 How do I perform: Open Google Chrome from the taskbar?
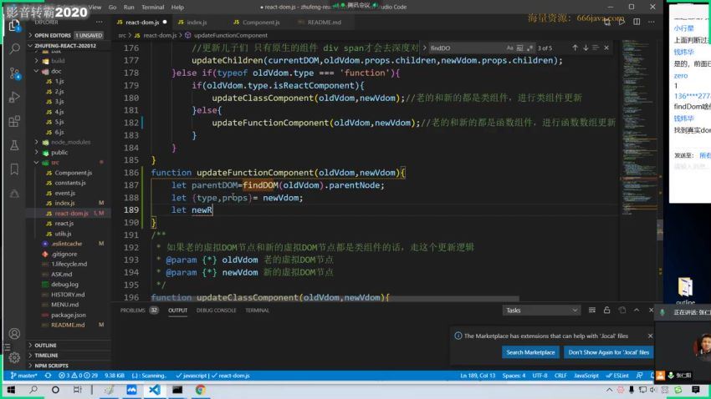click(200, 390)
